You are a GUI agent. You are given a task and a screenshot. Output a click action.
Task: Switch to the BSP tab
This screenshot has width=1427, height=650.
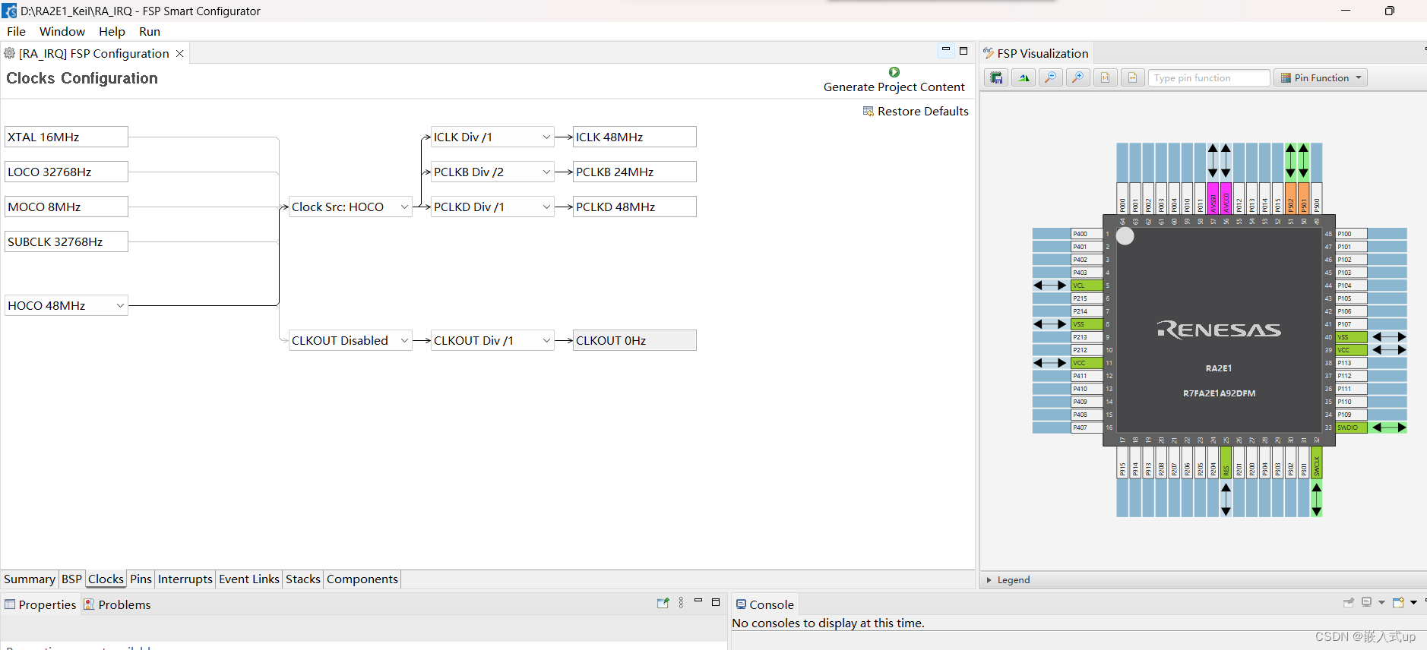(71, 579)
